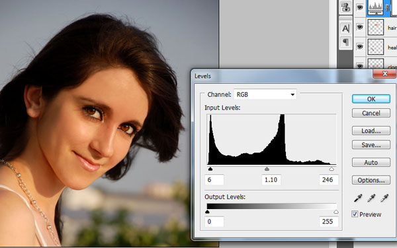Click the OK button
397x248 pixels.
(371, 99)
